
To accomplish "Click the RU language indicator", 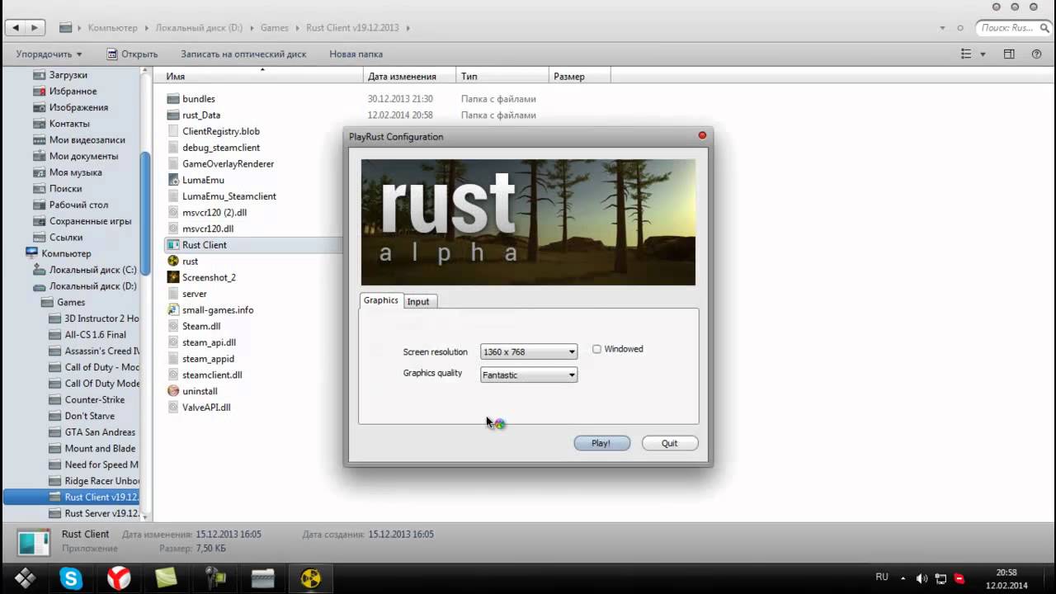I will pos(882,577).
